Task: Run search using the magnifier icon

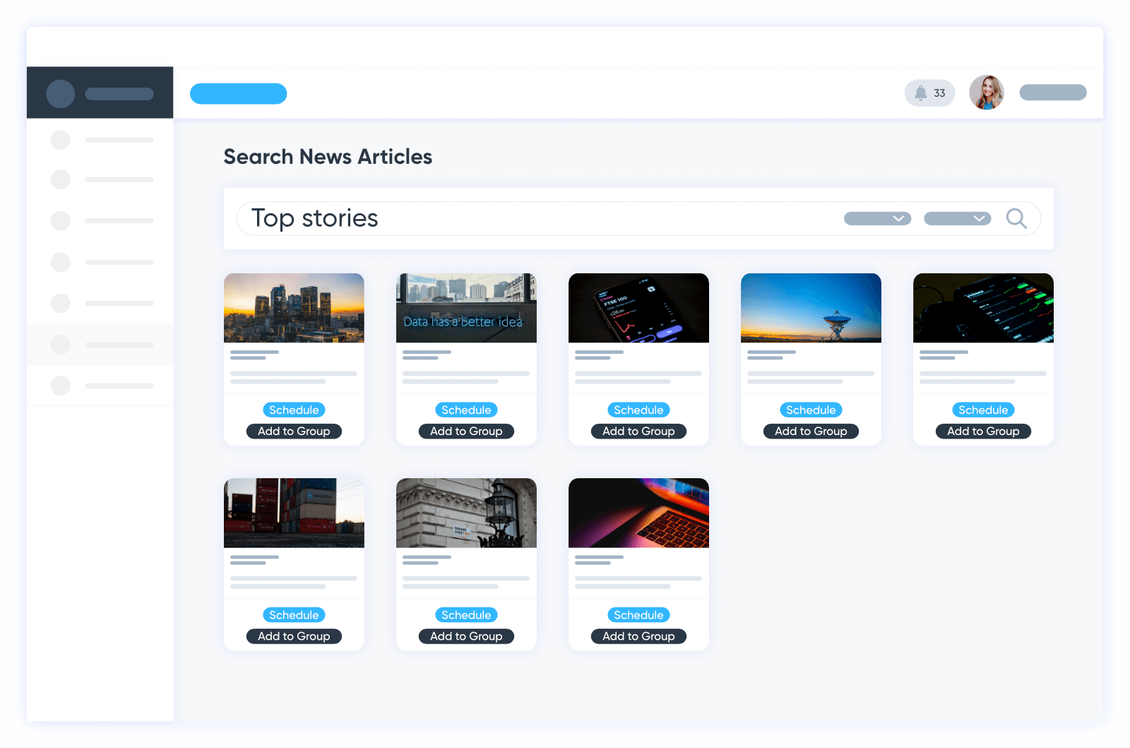Action: click(x=1017, y=218)
